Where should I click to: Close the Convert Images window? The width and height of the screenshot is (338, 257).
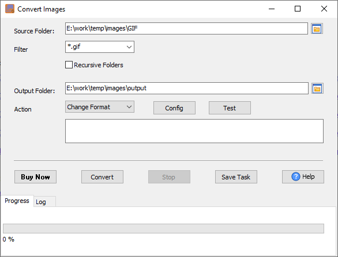pyautogui.click(x=324, y=9)
